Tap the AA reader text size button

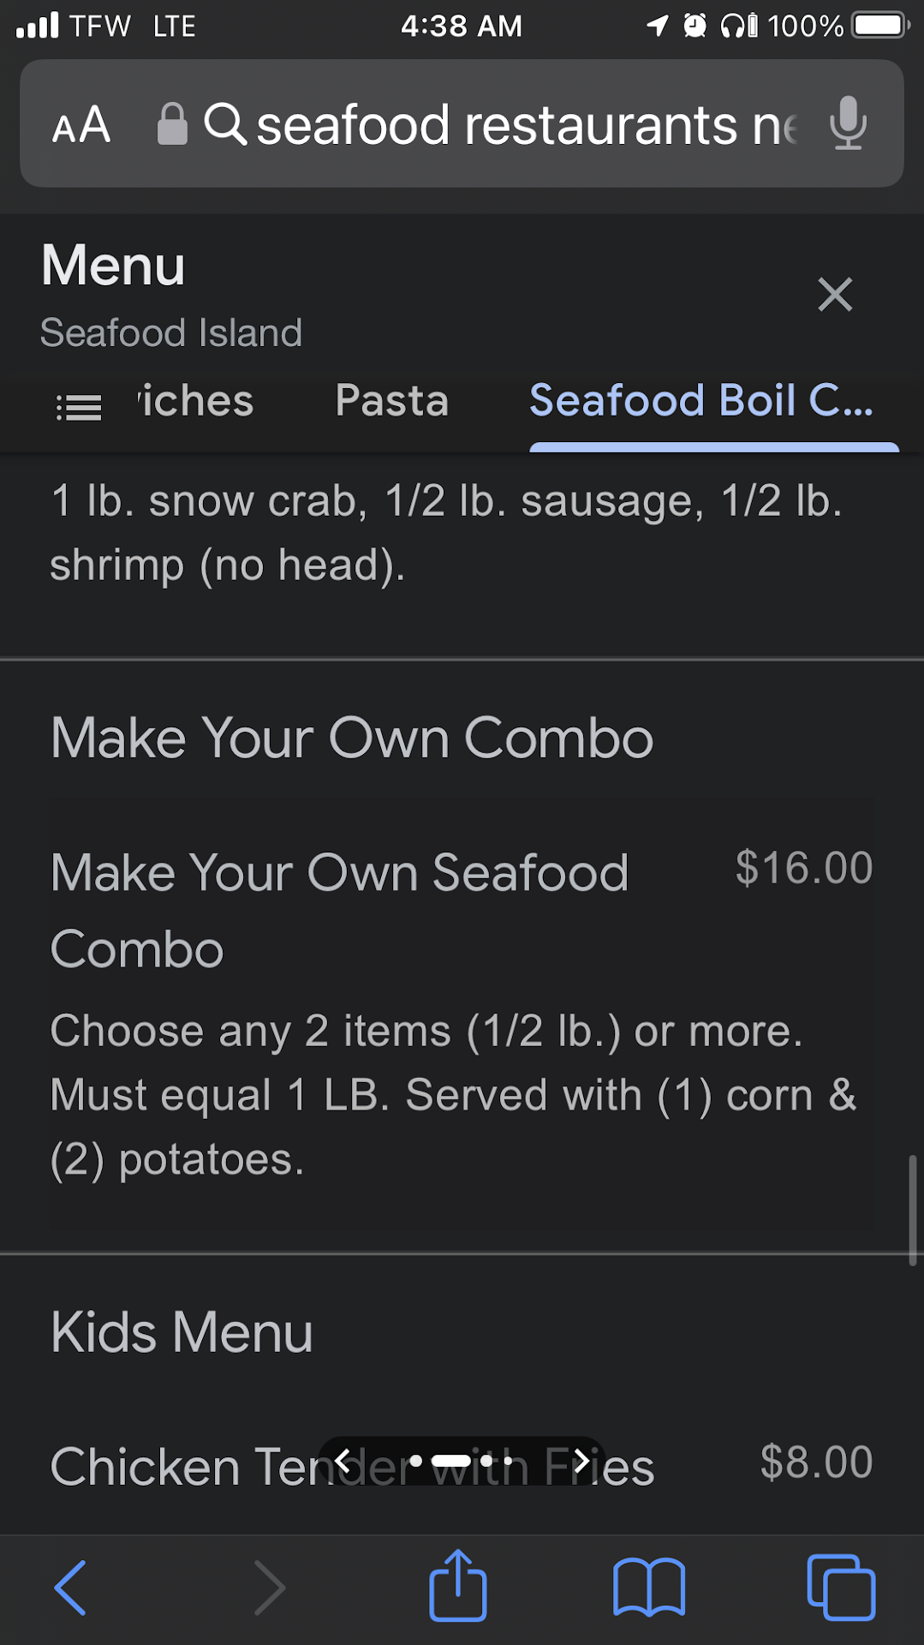tap(81, 125)
